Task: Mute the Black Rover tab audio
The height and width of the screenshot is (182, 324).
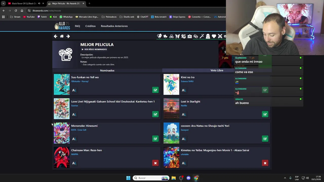Action: click(39, 4)
